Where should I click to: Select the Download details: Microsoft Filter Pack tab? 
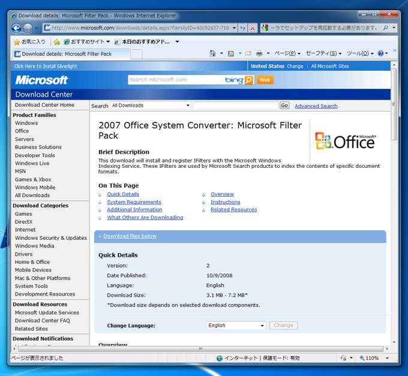click(x=71, y=54)
